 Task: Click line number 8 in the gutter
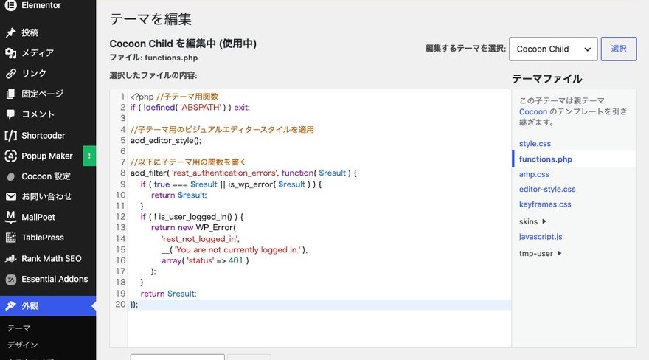click(123, 173)
